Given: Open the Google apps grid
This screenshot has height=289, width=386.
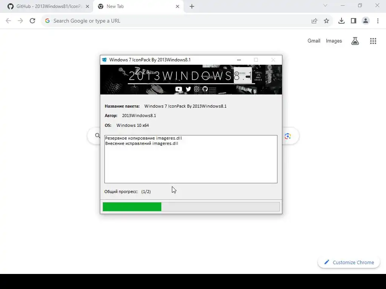Looking at the screenshot, I should pos(373,41).
